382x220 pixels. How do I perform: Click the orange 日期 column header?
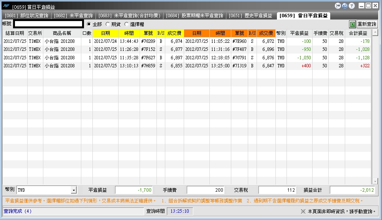pos(197,33)
